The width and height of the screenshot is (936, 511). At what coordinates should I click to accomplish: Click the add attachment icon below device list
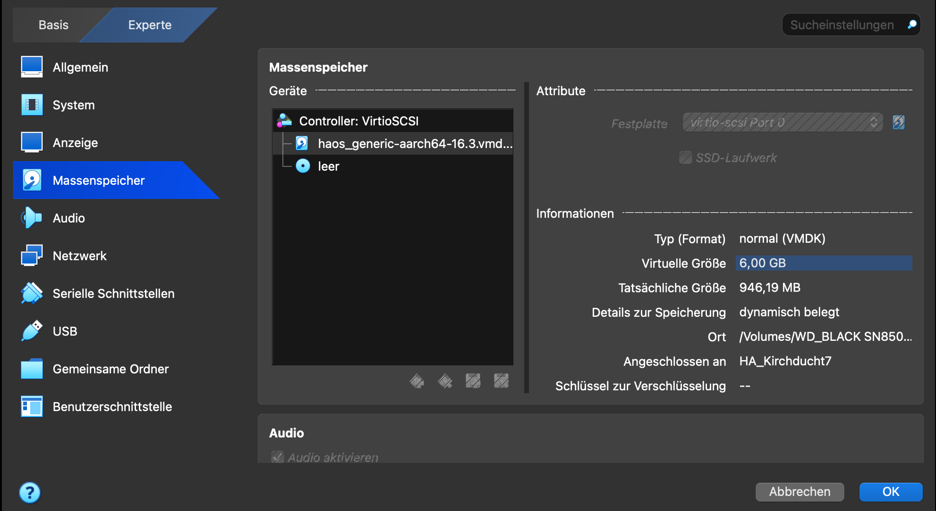pyautogui.click(x=473, y=380)
